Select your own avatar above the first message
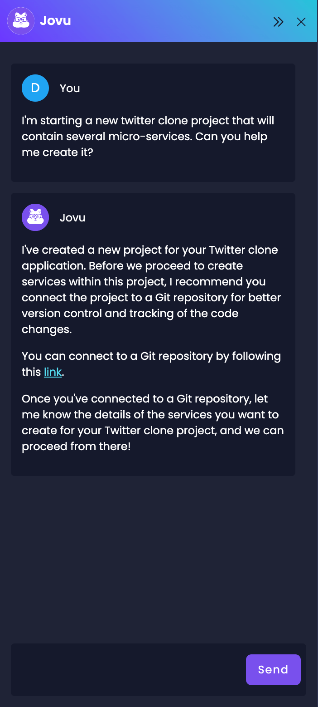The image size is (318, 707). 35,88
